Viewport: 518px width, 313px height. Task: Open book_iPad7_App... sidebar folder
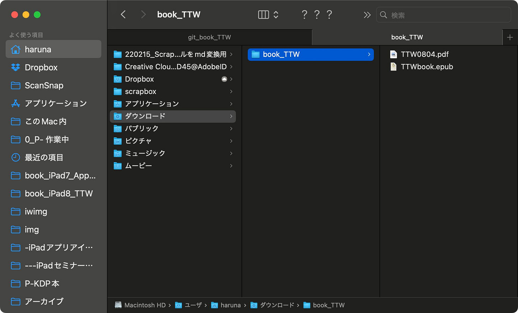click(53, 175)
